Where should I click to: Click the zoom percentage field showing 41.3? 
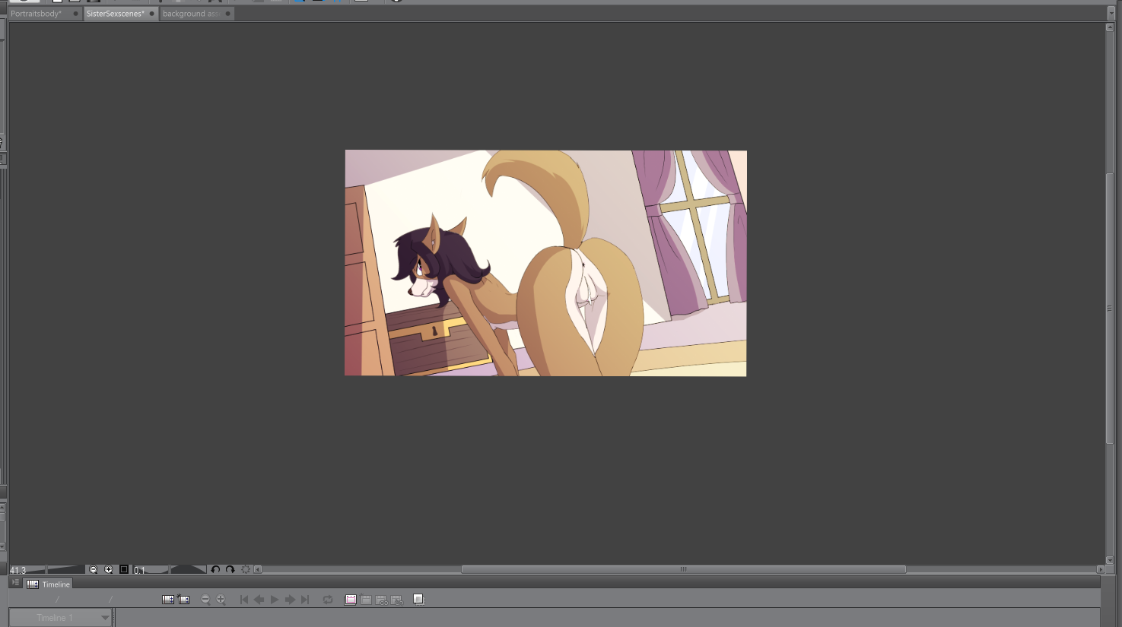[x=18, y=570]
